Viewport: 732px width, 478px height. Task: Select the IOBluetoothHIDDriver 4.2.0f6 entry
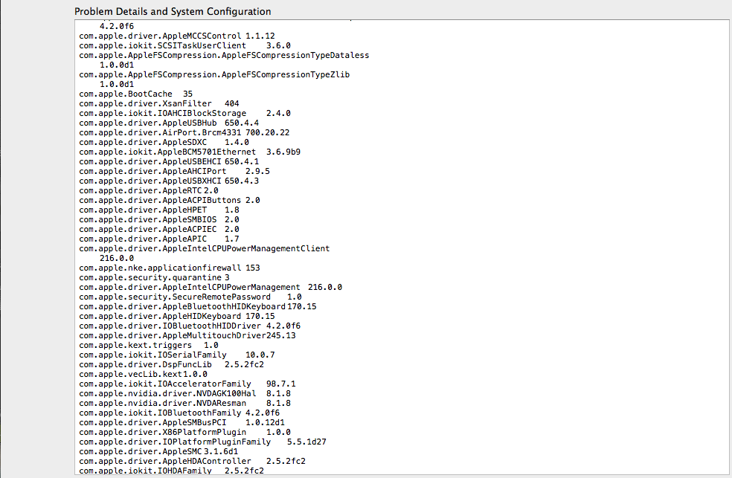(190, 326)
